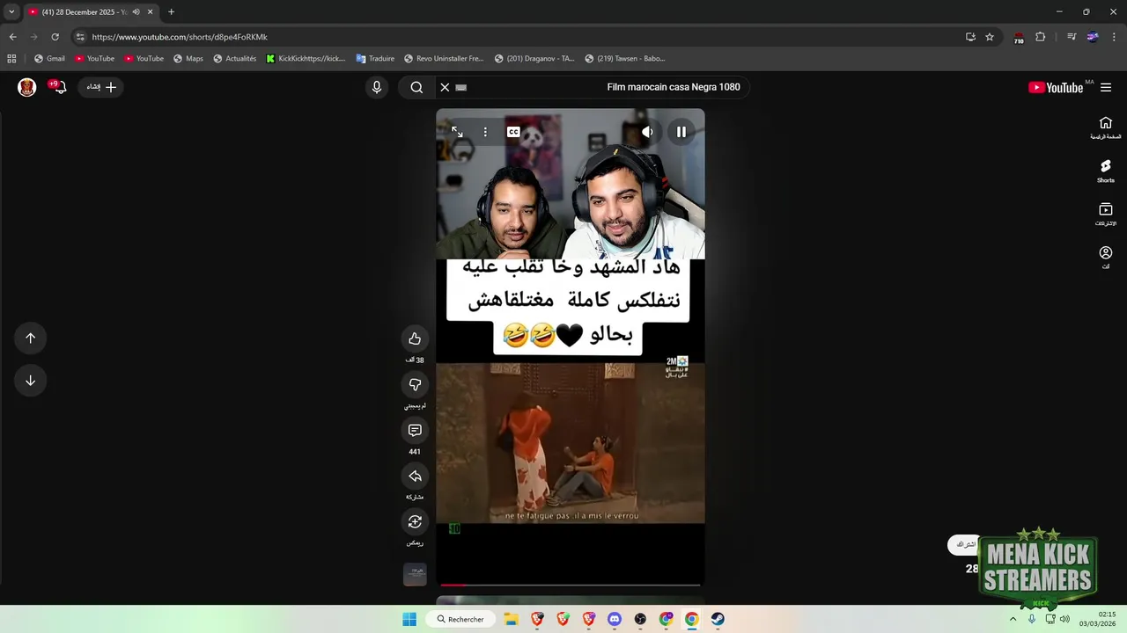Open Shorts in YouTube side rail
This screenshot has width=1127, height=633.
coord(1106,171)
